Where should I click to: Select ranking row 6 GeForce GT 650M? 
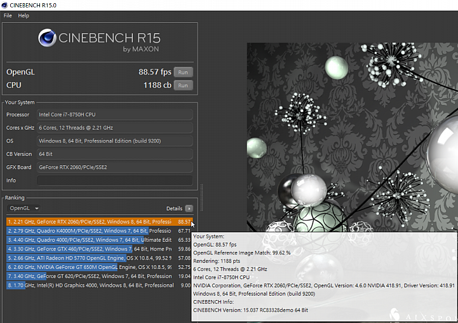coord(99,267)
